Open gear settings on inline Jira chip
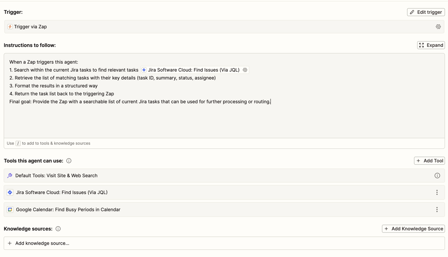This screenshot has width=448, height=257. point(245,70)
